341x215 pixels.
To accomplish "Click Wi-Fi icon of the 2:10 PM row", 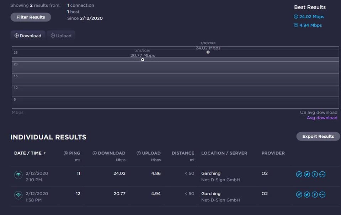I will pos(18,175).
